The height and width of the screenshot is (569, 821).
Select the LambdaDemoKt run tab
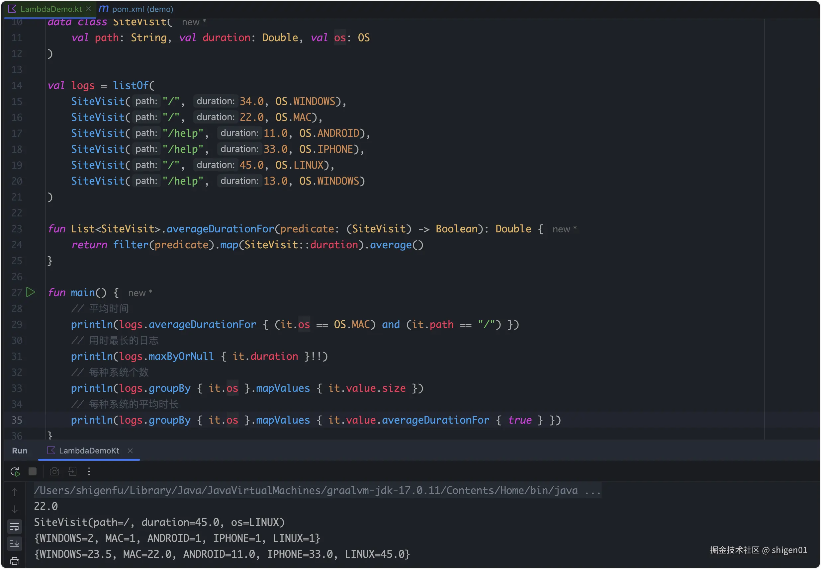[88, 450]
